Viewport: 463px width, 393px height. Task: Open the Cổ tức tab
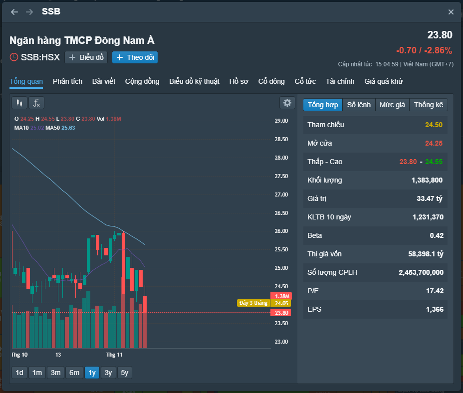[305, 81]
